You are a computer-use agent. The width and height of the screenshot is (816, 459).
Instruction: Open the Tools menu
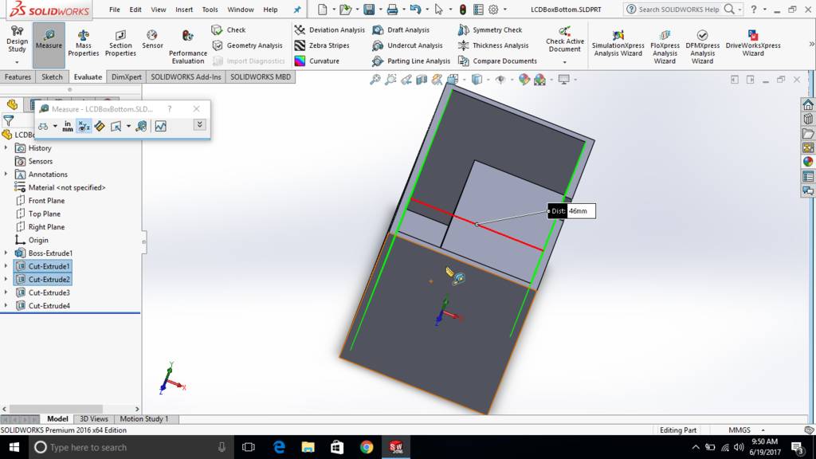(210, 10)
